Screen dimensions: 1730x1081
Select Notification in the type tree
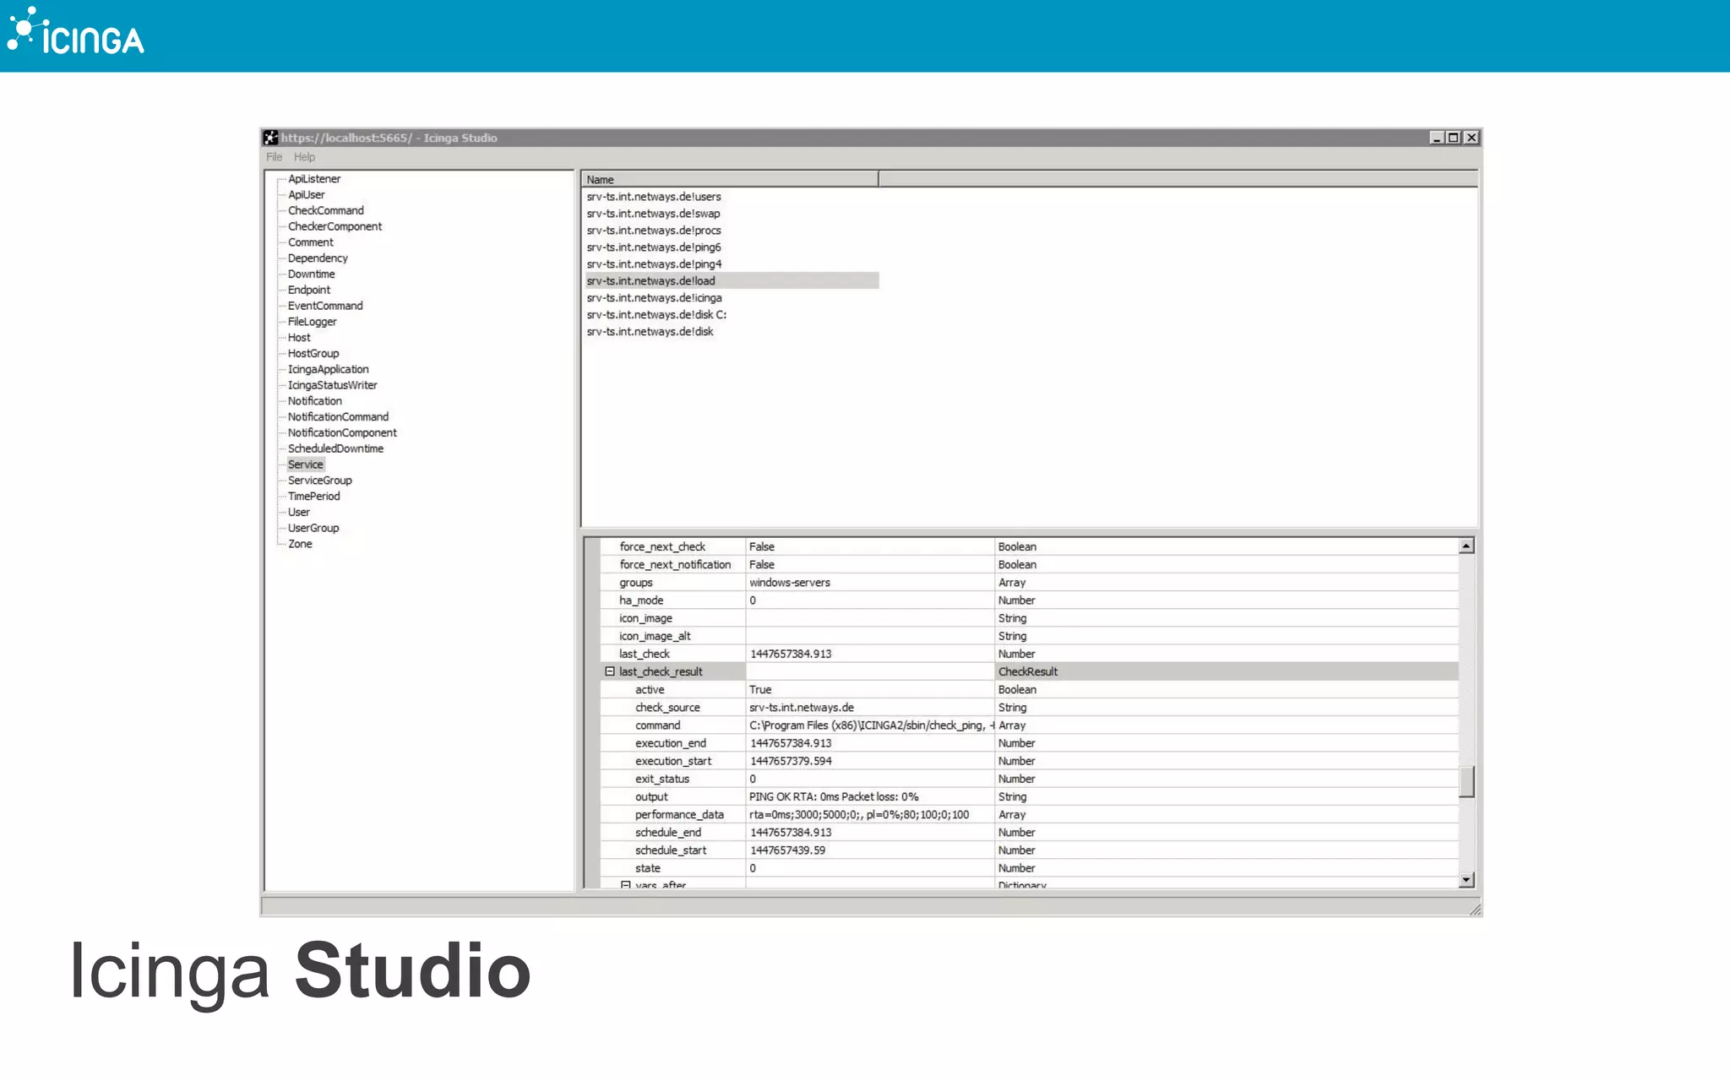pos(314,401)
